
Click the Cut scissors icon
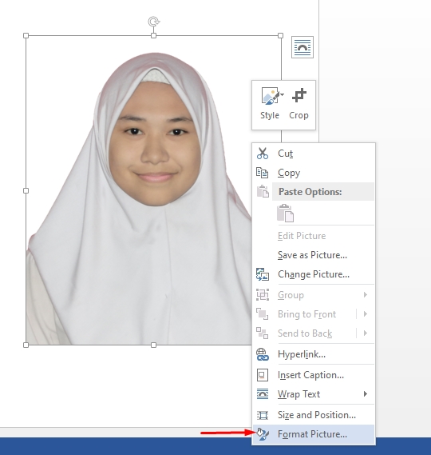pos(263,154)
